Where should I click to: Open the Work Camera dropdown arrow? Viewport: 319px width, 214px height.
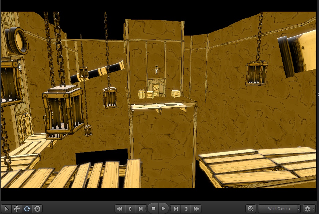pos(298,209)
